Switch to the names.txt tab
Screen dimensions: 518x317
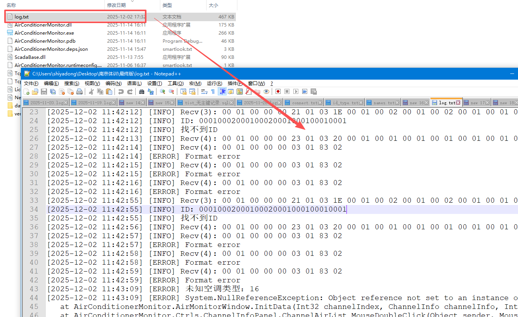[x=383, y=103]
